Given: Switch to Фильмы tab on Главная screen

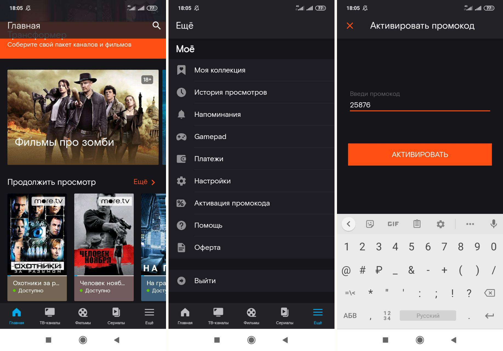Looking at the screenshot, I should coord(83,316).
